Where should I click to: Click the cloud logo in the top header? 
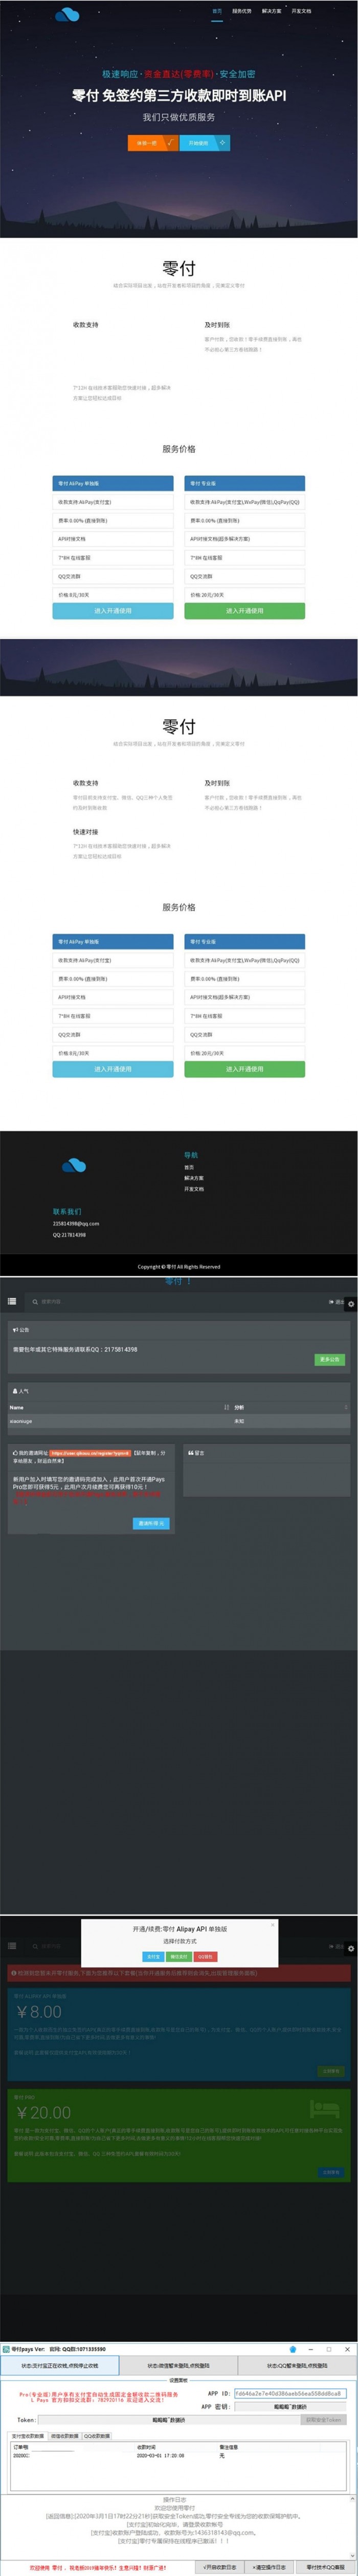(66, 15)
